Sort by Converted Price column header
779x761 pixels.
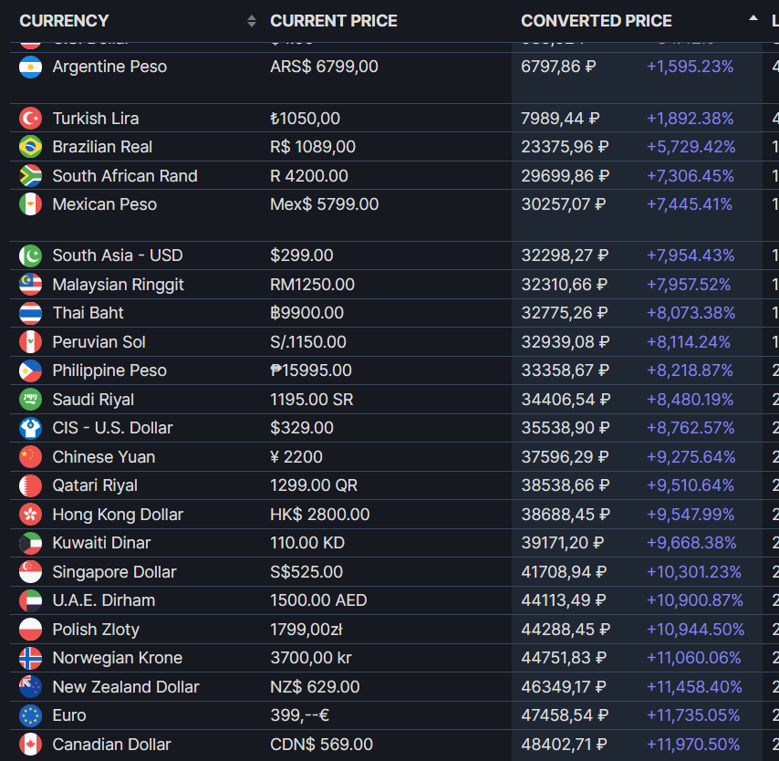tap(597, 21)
